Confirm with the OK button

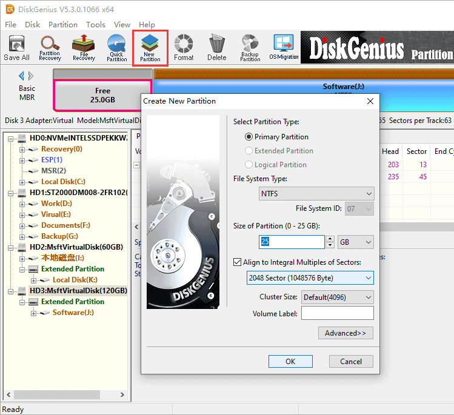[x=290, y=361]
